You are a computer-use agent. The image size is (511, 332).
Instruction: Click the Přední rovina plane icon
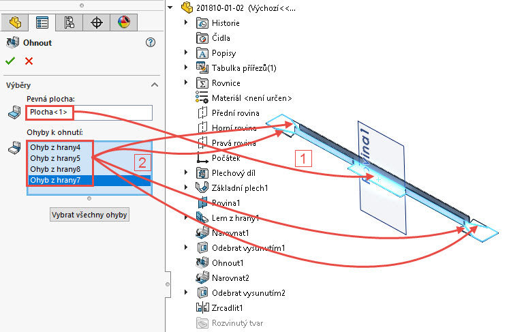[x=202, y=113]
